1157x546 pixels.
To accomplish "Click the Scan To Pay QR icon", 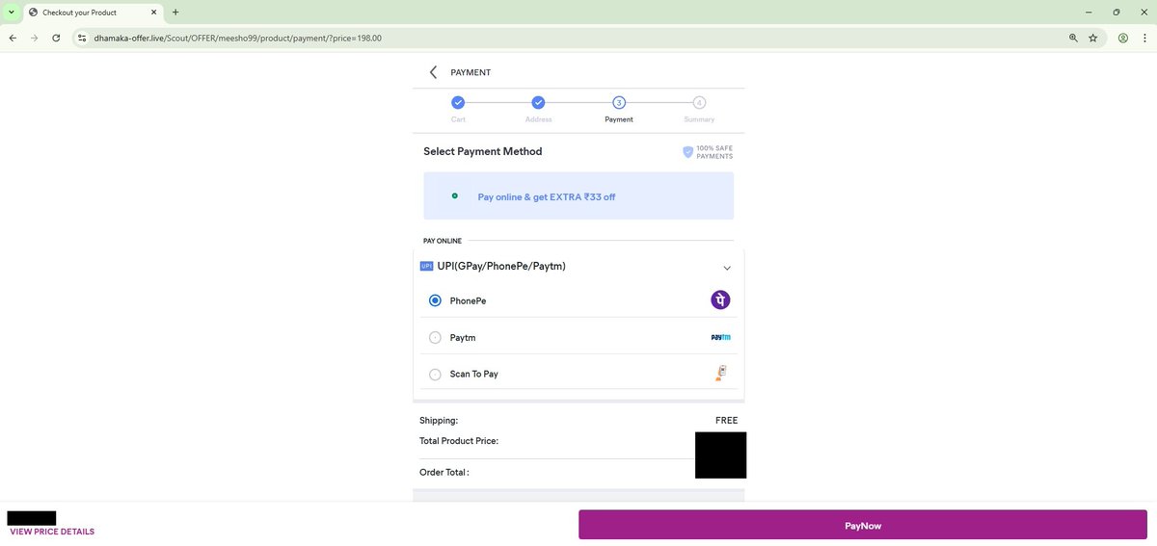I will pyautogui.click(x=720, y=374).
